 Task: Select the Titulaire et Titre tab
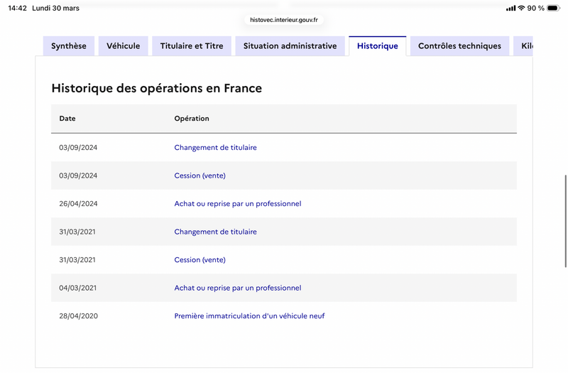(x=192, y=46)
